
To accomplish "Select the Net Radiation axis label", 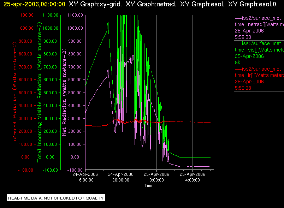I will [64, 92].
